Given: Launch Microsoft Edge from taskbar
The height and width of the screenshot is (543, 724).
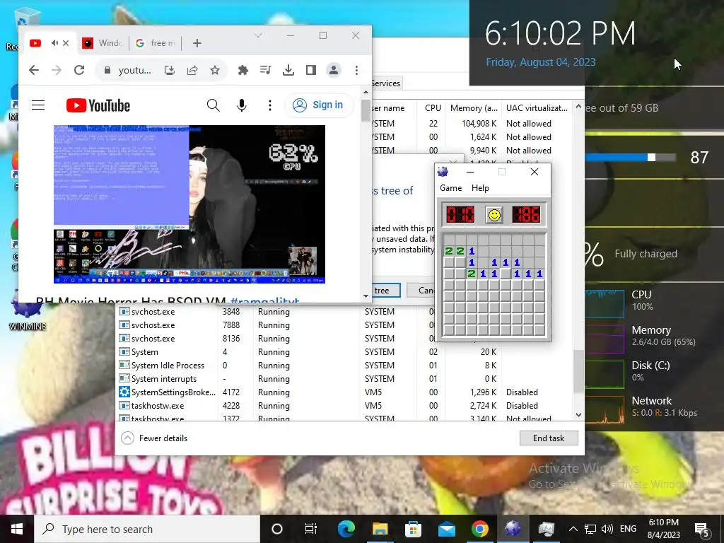Looking at the screenshot, I should pyautogui.click(x=346, y=529).
